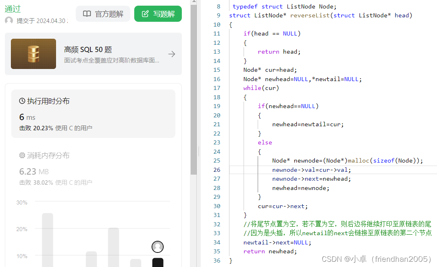Click the scrollbar up arrow
This screenshot has width=437, height=267.
194,2
